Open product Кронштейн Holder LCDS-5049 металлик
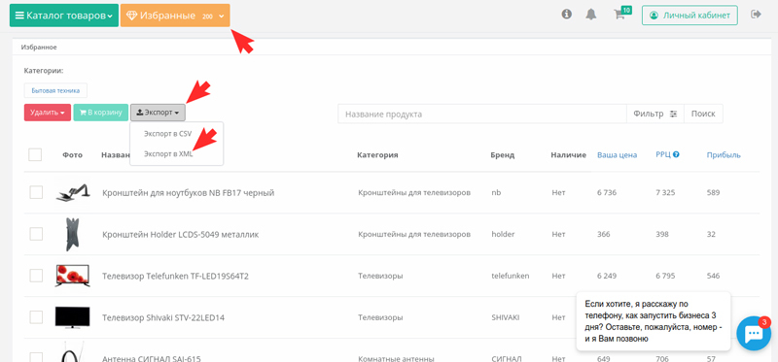 181,234
